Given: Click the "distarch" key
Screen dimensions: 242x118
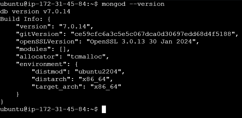Looking at the screenshot, I should tap(51, 79).
